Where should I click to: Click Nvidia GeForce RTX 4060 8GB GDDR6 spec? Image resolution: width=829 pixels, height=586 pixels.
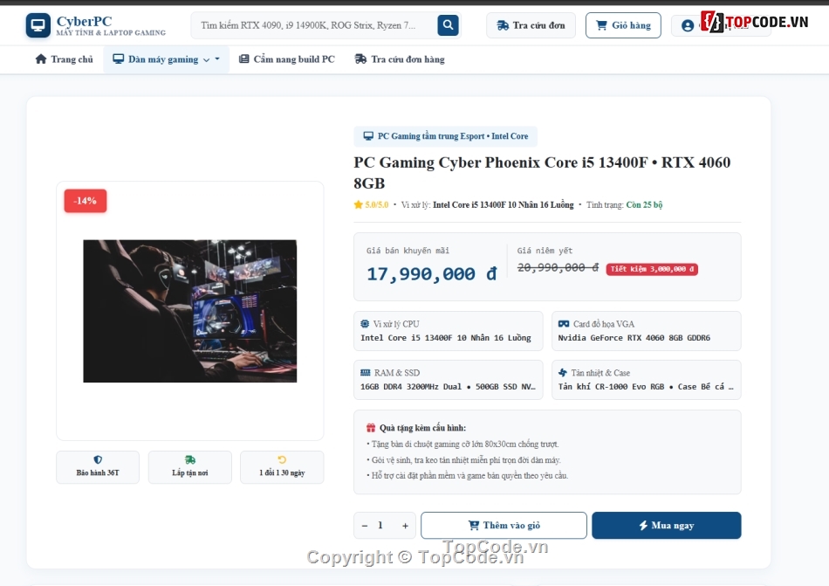pyautogui.click(x=634, y=337)
